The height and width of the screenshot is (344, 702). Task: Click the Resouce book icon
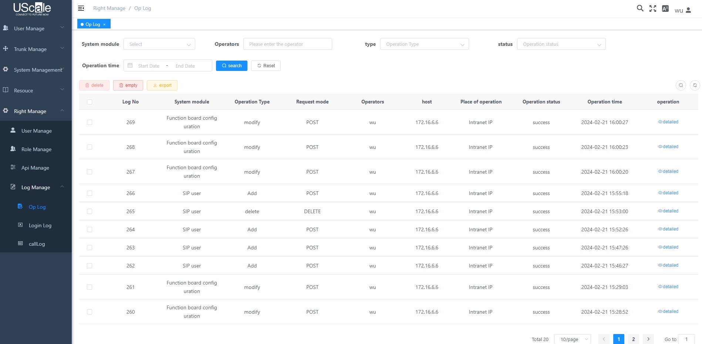click(x=6, y=90)
